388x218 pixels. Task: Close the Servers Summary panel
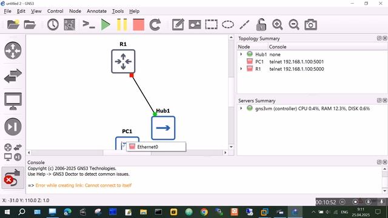click(385, 100)
